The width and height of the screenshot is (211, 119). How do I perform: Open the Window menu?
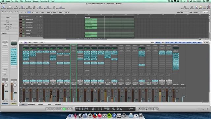click(x=36, y=1)
